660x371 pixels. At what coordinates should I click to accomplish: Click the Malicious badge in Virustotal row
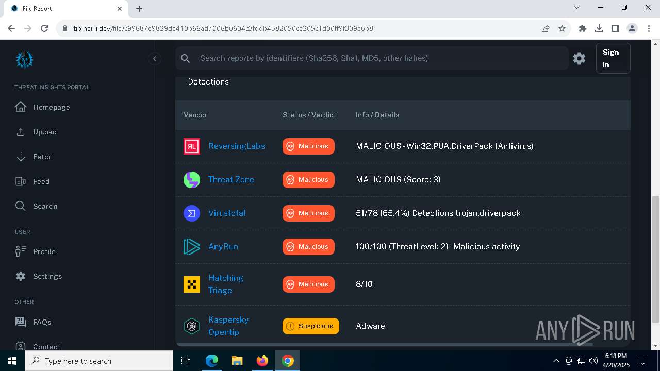tap(308, 213)
